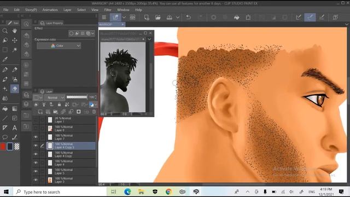Toggle visibility of Layer 5
The height and width of the screenshot is (197, 350).
[36, 171]
